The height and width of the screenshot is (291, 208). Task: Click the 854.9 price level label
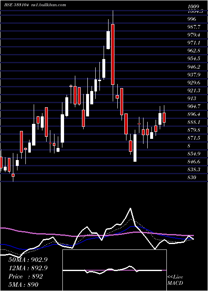194,154
